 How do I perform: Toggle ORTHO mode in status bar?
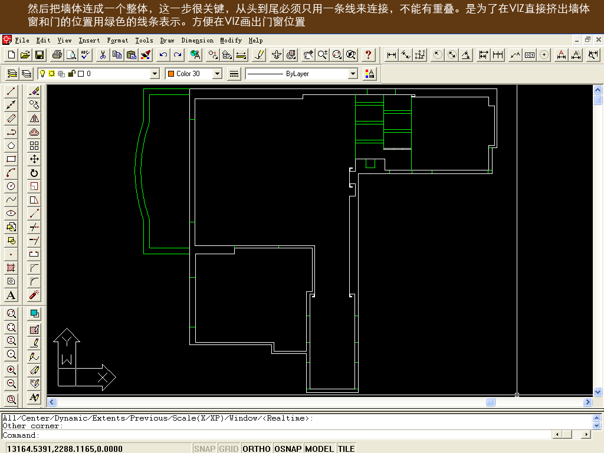[257, 449]
